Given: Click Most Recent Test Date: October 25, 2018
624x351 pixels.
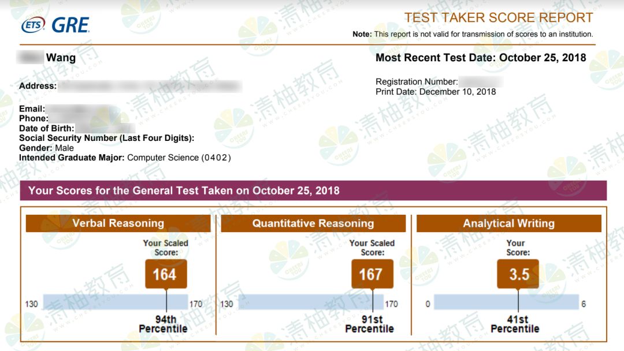Looking at the screenshot, I should 481,58.
